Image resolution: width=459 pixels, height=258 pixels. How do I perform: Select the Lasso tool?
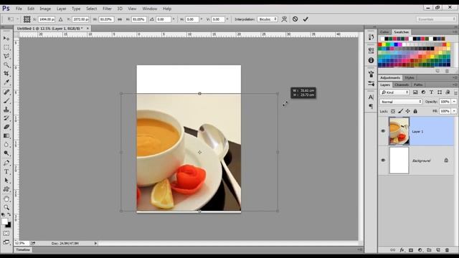pyautogui.click(x=6, y=56)
